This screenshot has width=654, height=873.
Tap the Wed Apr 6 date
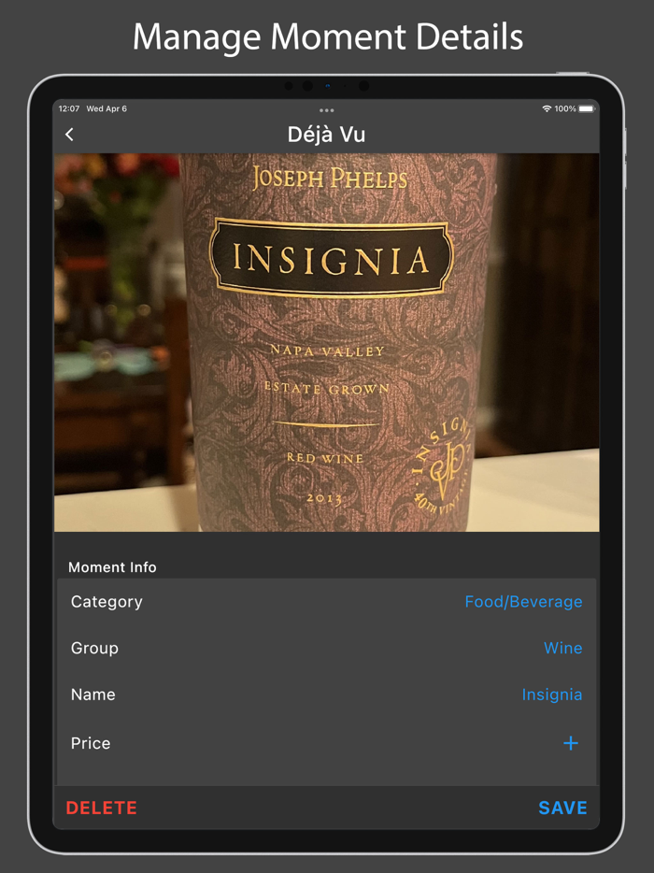tap(107, 108)
